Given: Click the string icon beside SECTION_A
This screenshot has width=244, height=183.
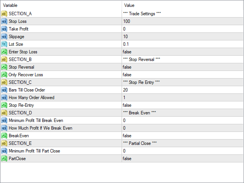Looking at the screenshot, I should pos(4,14).
